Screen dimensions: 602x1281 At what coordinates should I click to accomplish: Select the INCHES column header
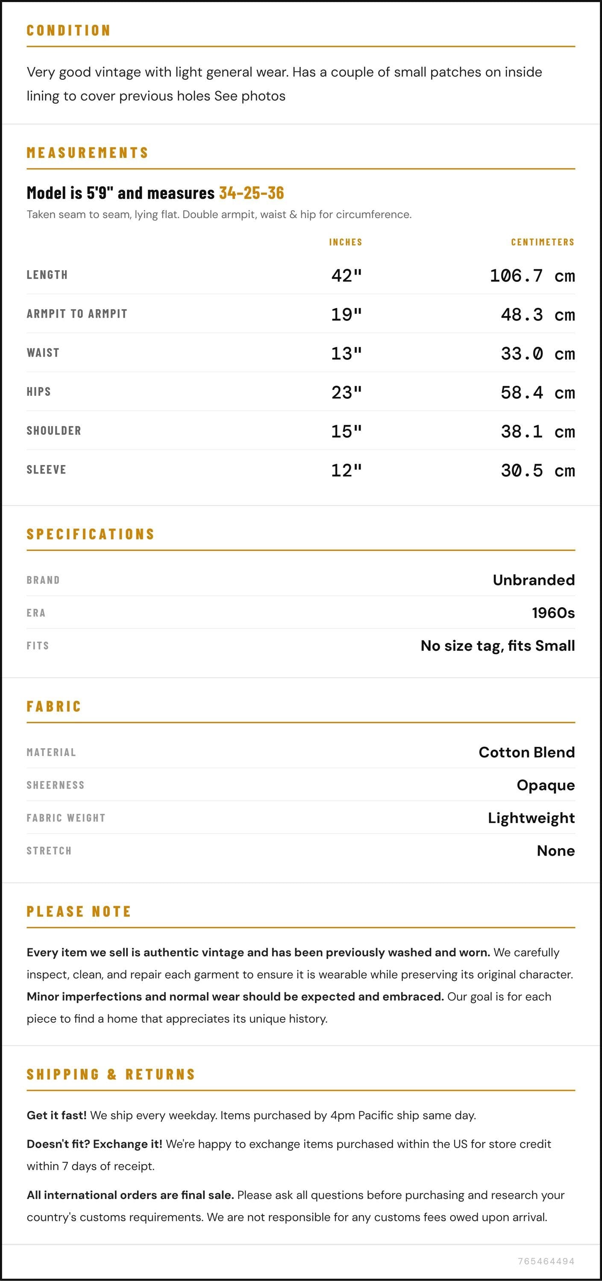[345, 242]
